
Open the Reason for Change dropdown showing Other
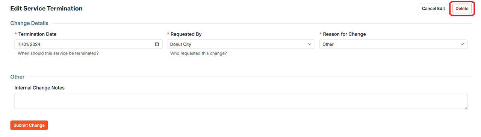click(393, 44)
